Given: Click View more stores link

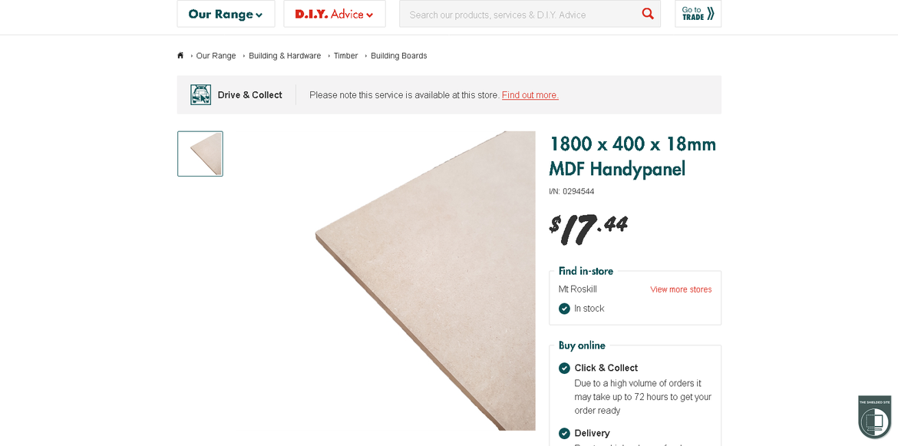Looking at the screenshot, I should (x=681, y=289).
